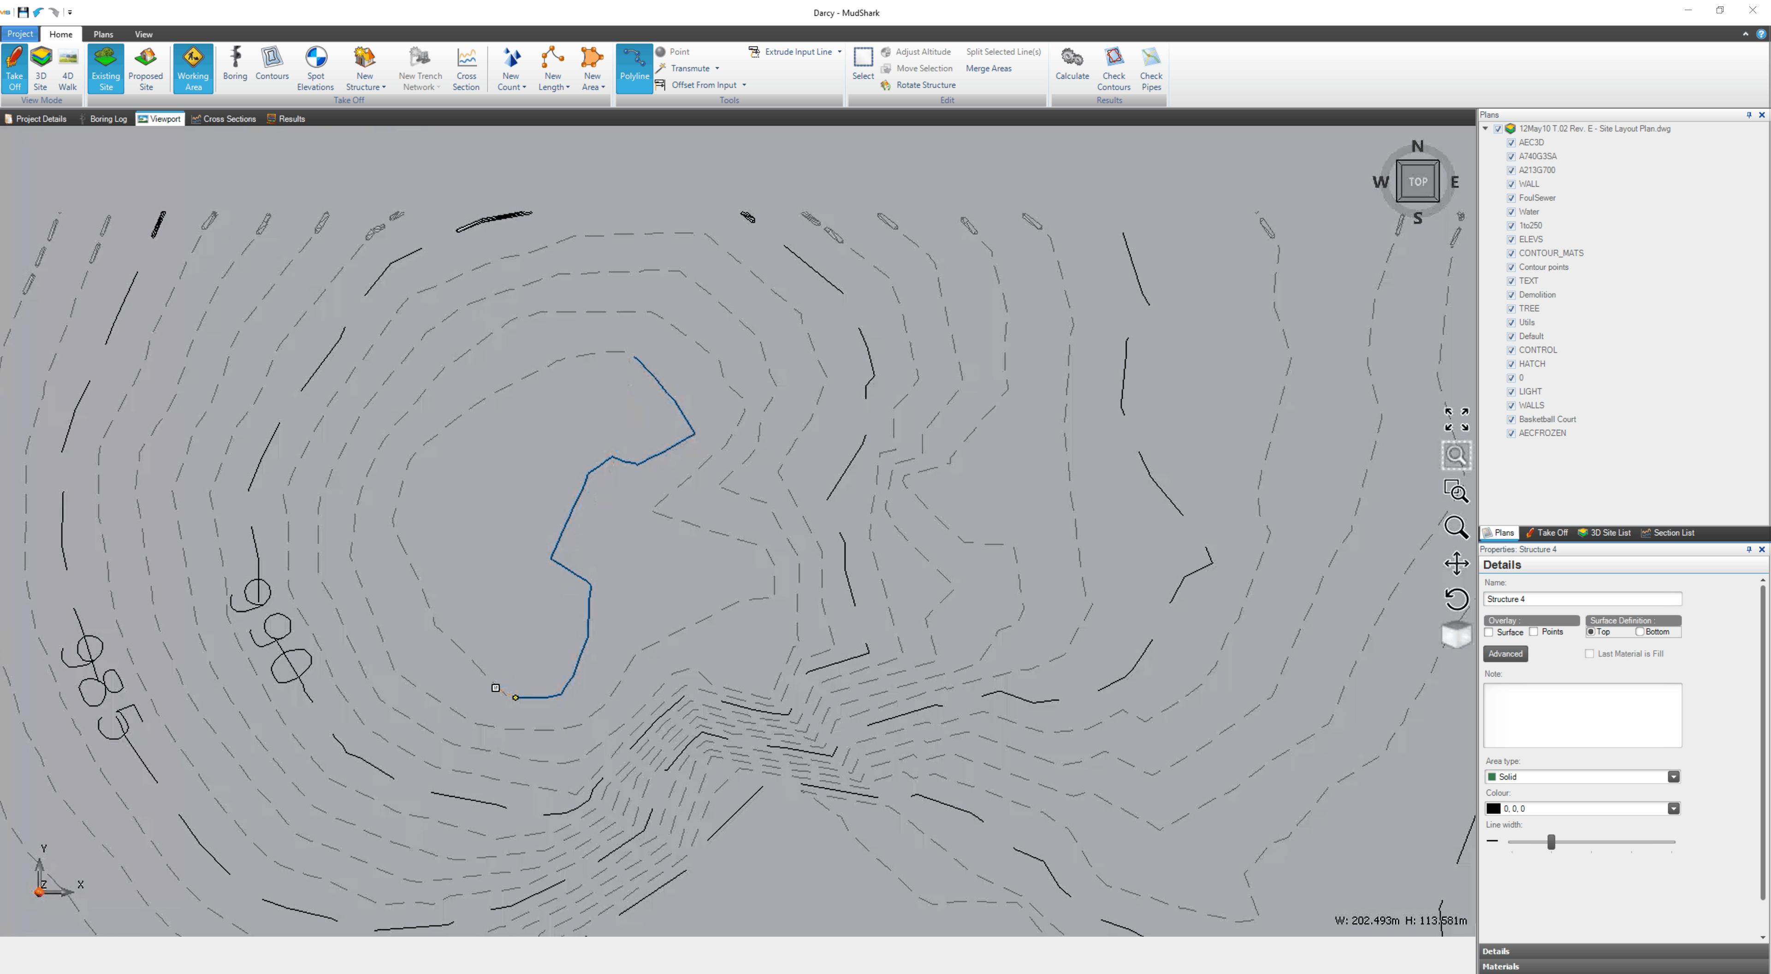Save project via quick access icon

[23, 12]
